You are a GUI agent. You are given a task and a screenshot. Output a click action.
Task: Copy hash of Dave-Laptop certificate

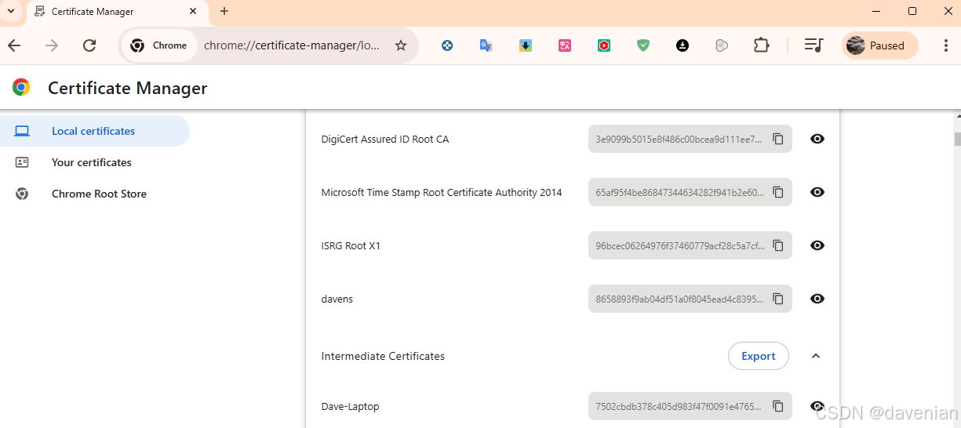(778, 406)
